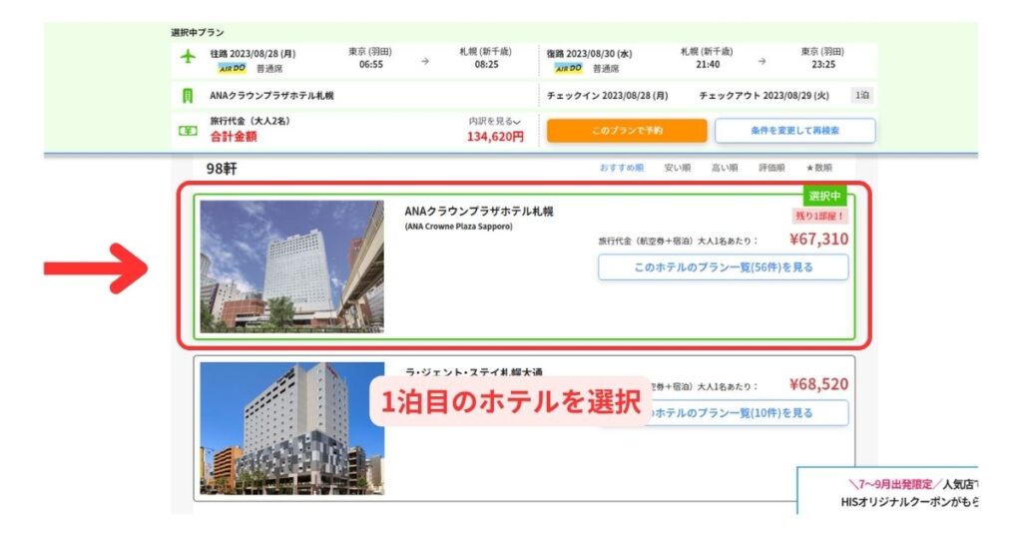Sort hotels by 評価順

click(x=771, y=168)
